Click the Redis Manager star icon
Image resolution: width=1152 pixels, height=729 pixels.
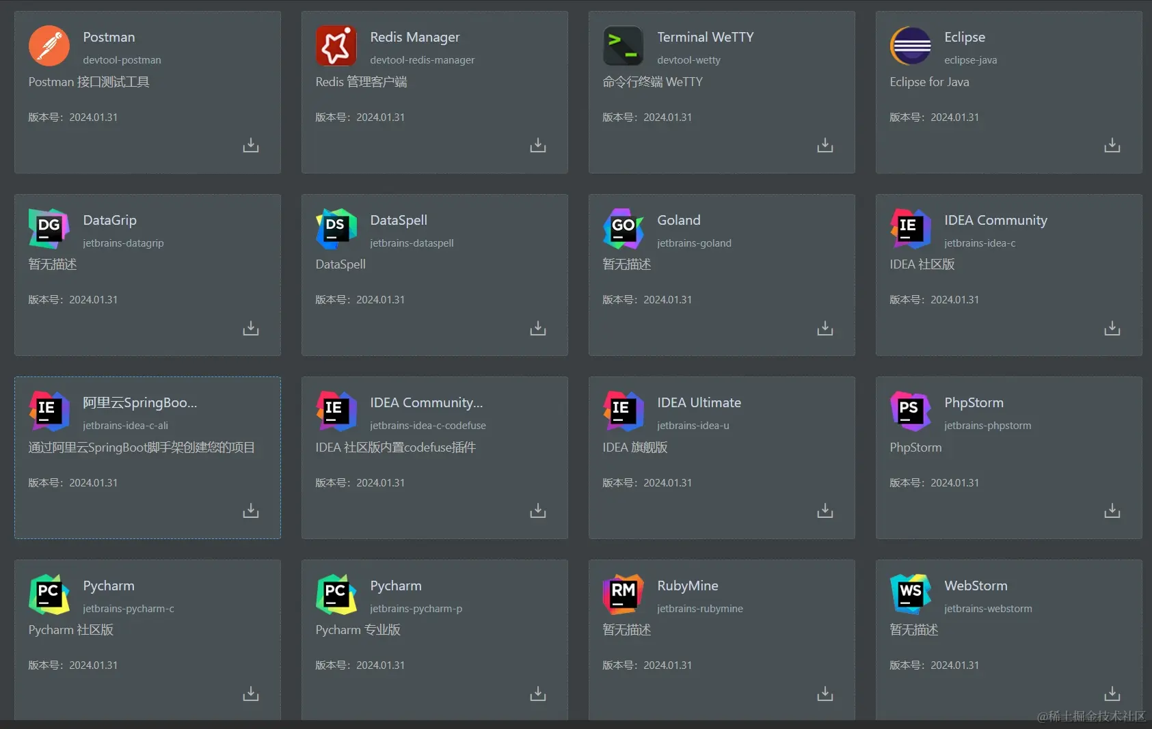(x=336, y=46)
